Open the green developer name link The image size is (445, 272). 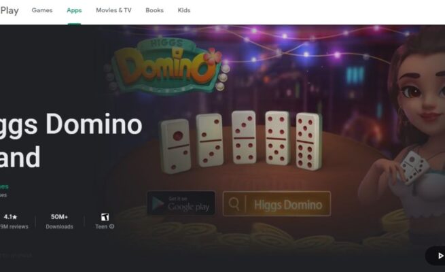coord(4,186)
